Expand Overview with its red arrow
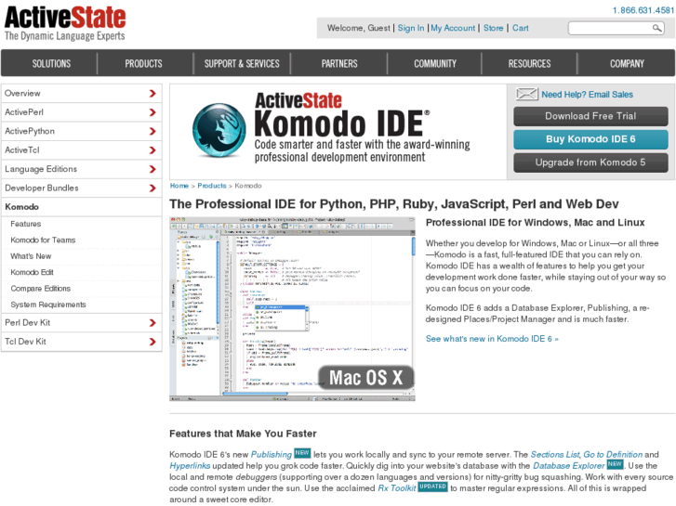The height and width of the screenshot is (506, 676). coord(152,94)
